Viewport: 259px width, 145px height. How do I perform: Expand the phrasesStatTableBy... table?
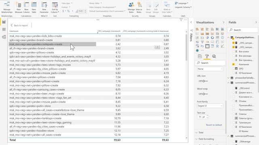point(229,78)
